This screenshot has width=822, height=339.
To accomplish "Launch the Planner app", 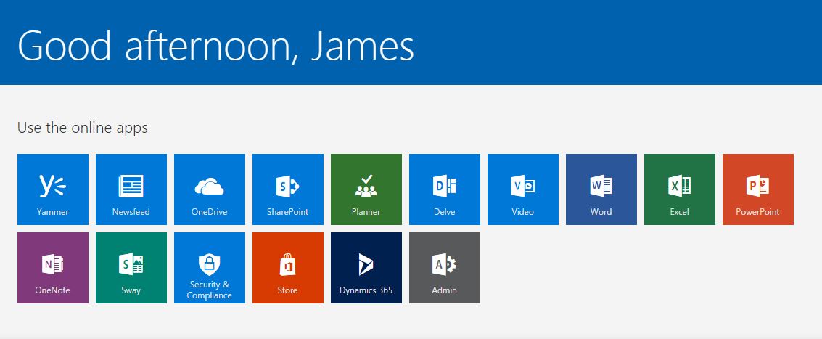I will [366, 189].
